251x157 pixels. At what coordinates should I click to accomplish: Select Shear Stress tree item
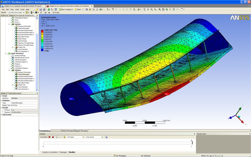pos(22,39)
